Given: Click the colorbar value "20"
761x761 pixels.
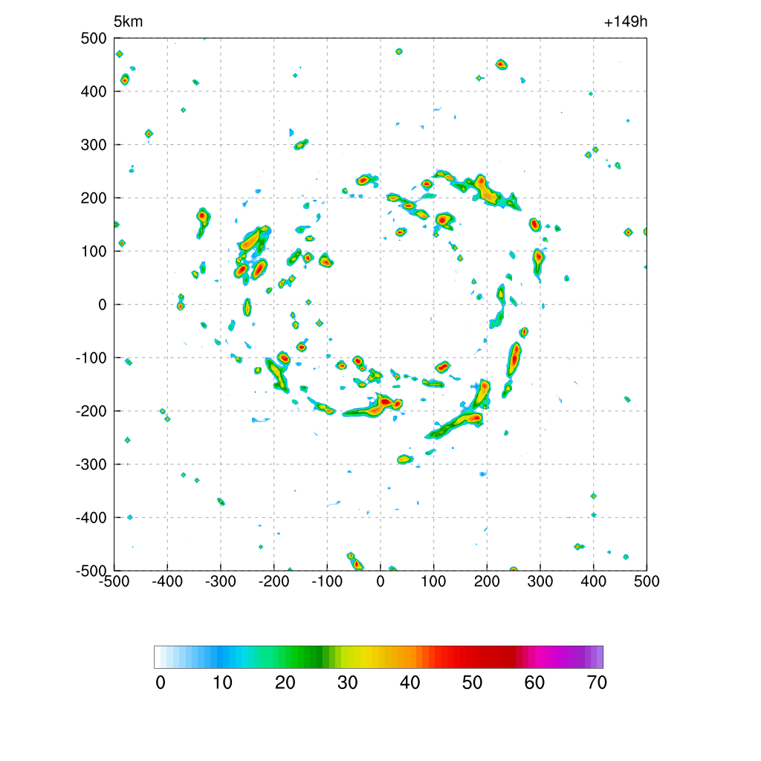Looking at the screenshot, I should (x=285, y=683).
